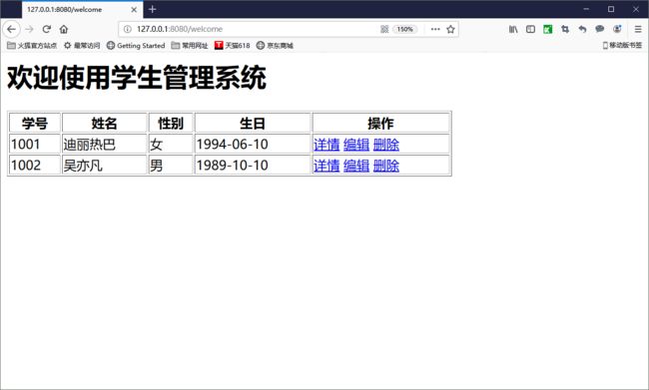Image resolution: width=649 pixels, height=390 pixels.
Task: Bookmark this page with the star
Action: 450,29
